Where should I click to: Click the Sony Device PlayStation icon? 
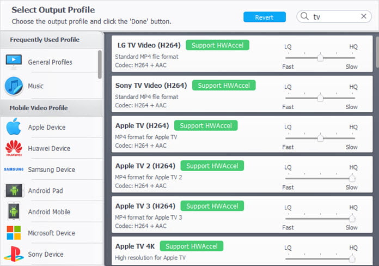pyautogui.click(x=14, y=254)
